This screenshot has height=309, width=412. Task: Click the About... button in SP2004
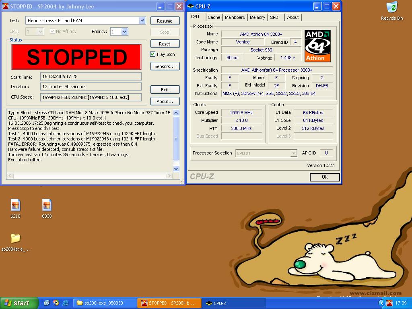[165, 101]
